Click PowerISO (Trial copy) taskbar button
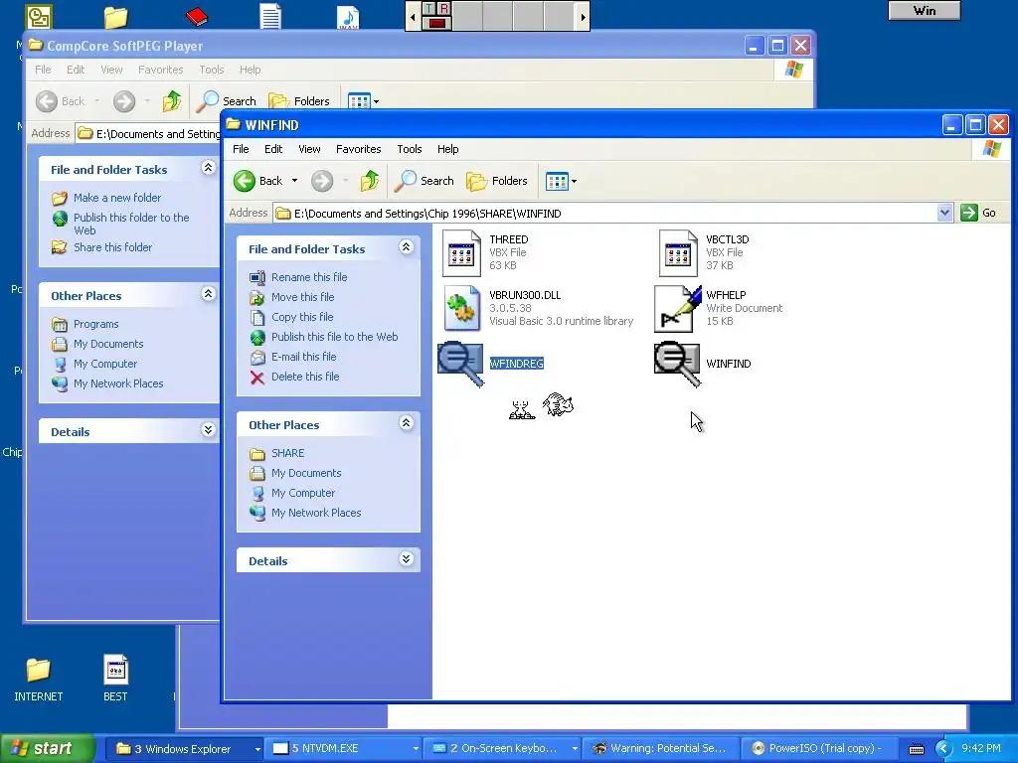This screenshot has width=1018, height=763. click(x=820, y=749)
